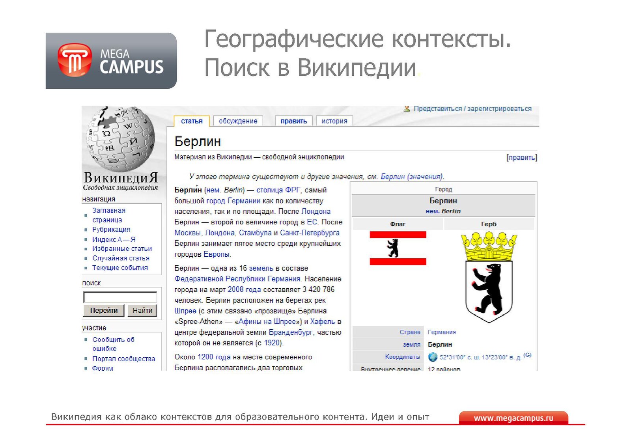Click www.megacampus.ru in the footer
The image size is (631, 446).
(513, 418)
